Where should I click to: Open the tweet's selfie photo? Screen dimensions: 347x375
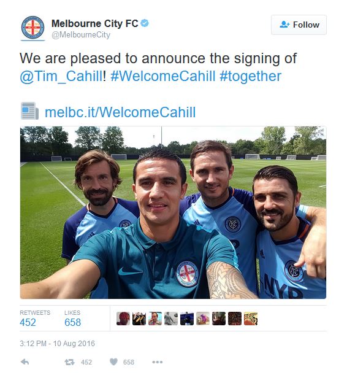click(173, 212)
